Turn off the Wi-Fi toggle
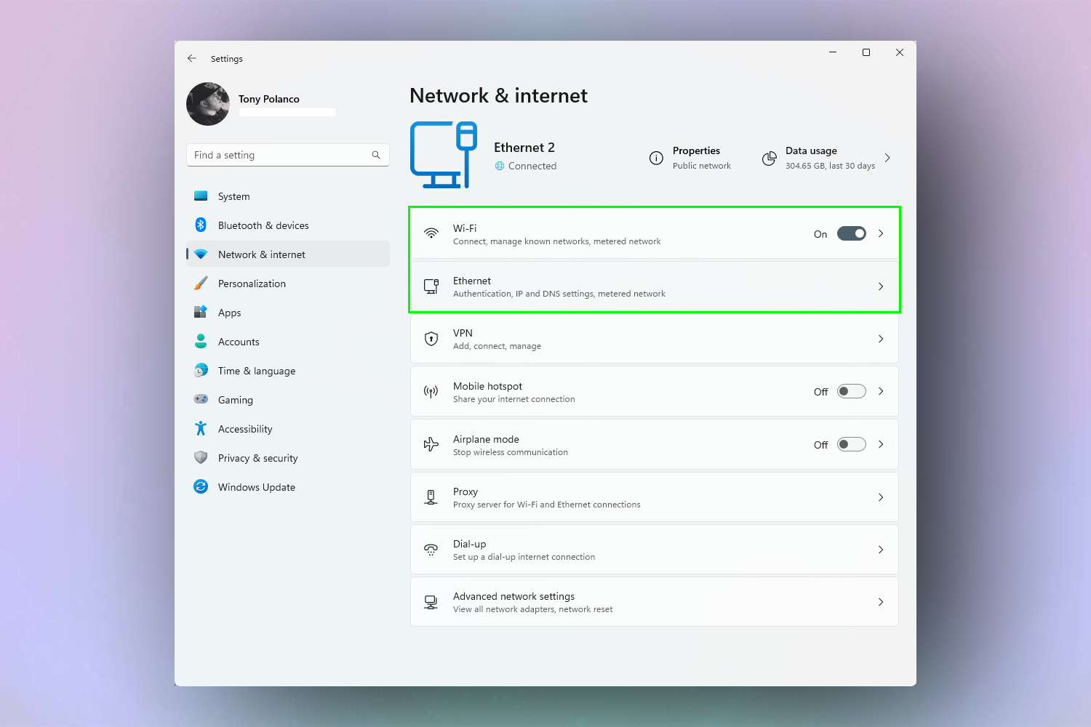The image size is (1091, 727). (x=851, y=233)
